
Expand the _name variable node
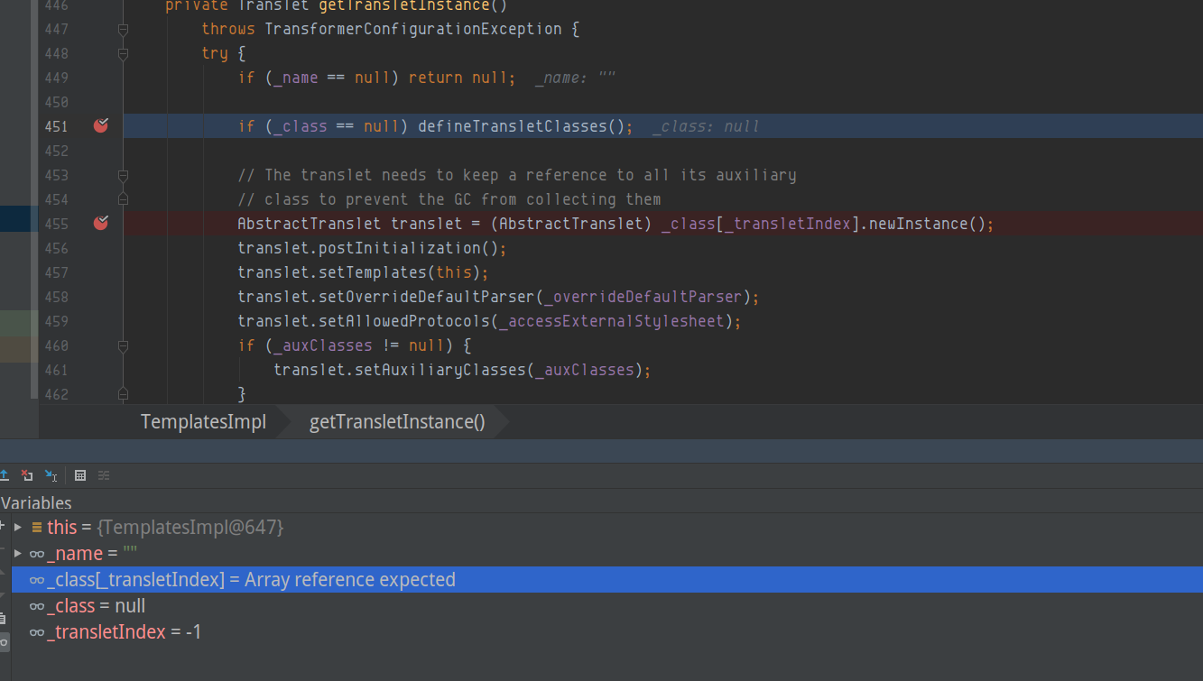click(18, 553)
